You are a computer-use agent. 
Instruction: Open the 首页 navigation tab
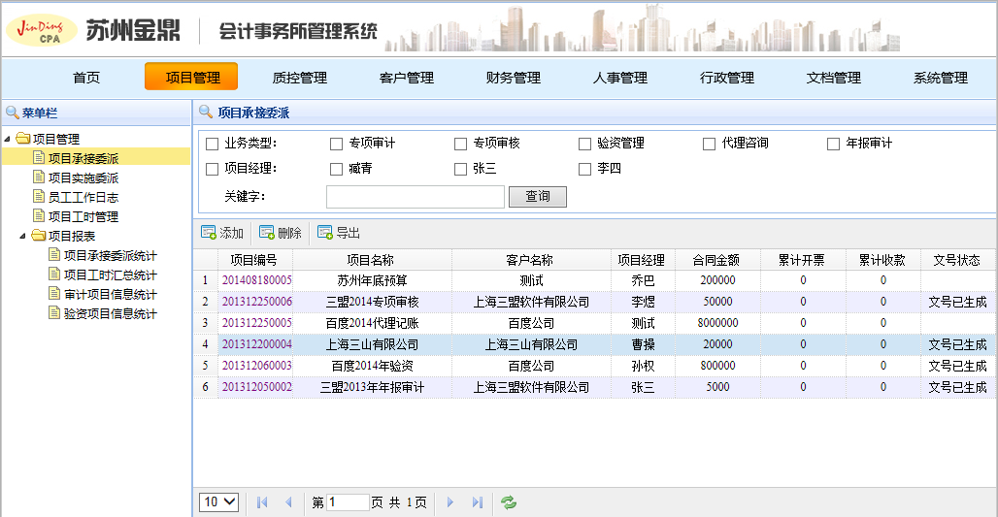[86, 77]
